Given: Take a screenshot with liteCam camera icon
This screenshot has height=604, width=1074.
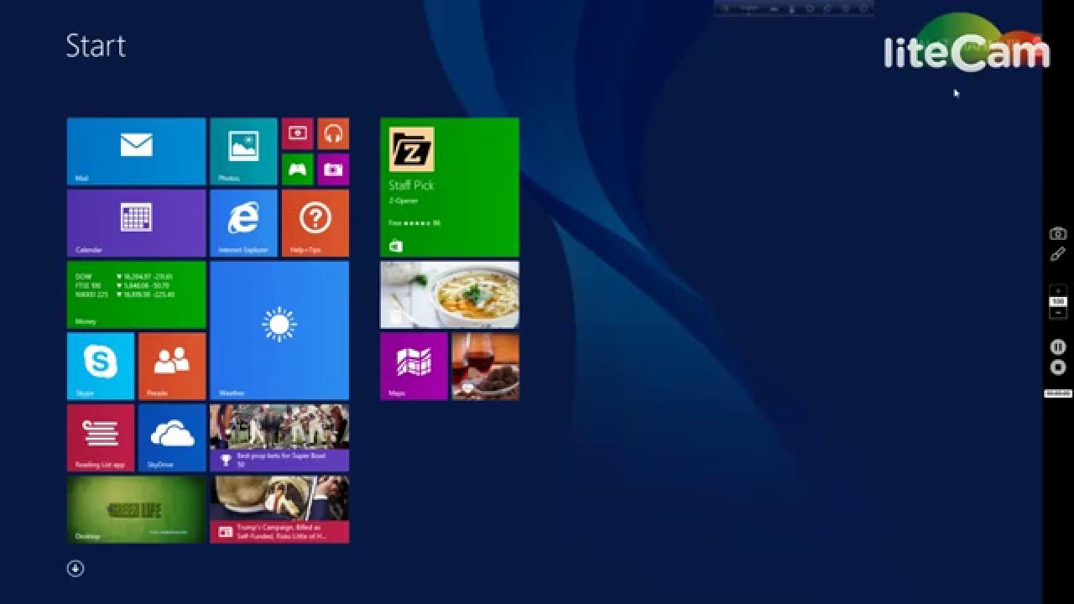Looking at the screenshot, I should point(1058,234).
